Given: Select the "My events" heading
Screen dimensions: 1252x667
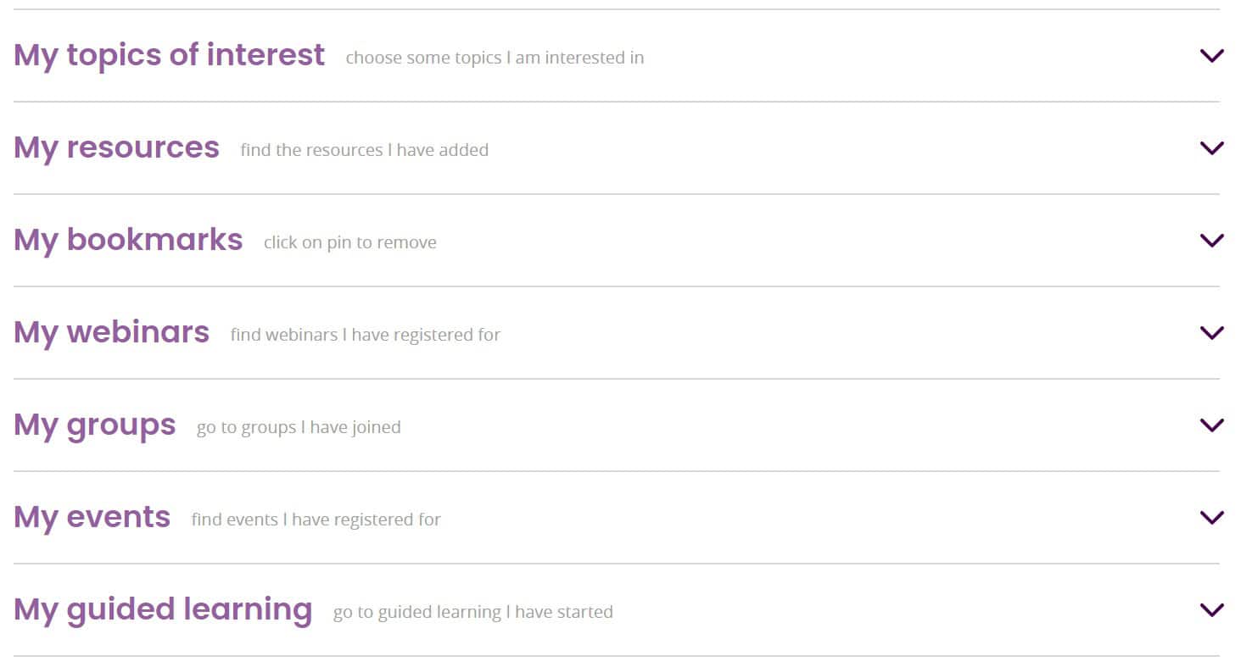Looking at the screenshot, I should 92,517.
